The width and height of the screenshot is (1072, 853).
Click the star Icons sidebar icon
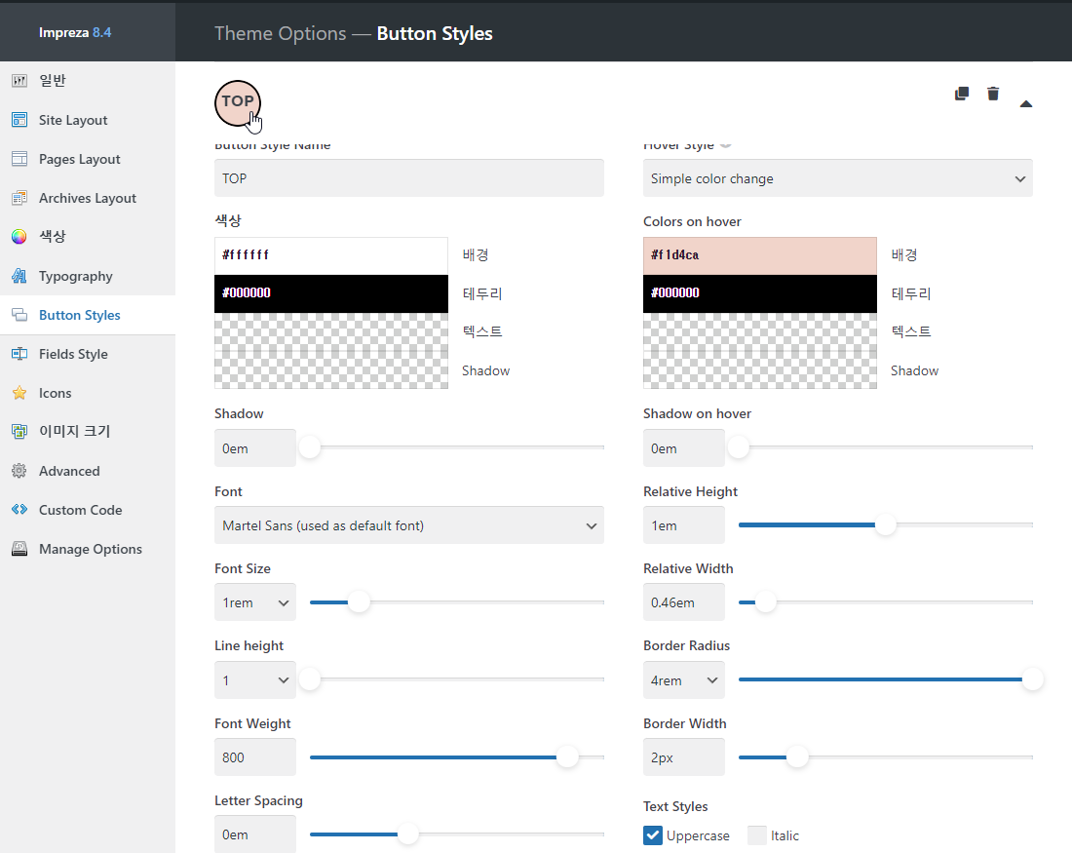pyautogui.click(x=19, y=393)
